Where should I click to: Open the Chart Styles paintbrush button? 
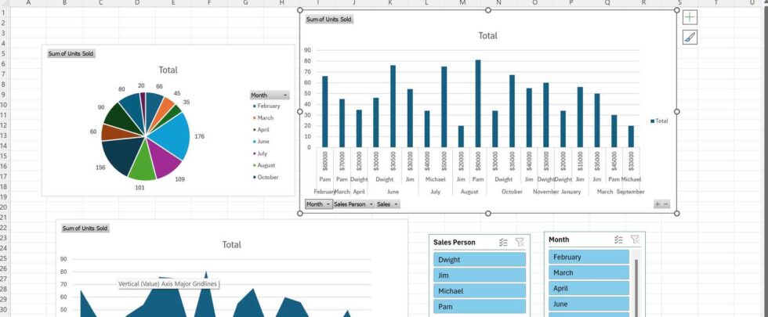690,37
